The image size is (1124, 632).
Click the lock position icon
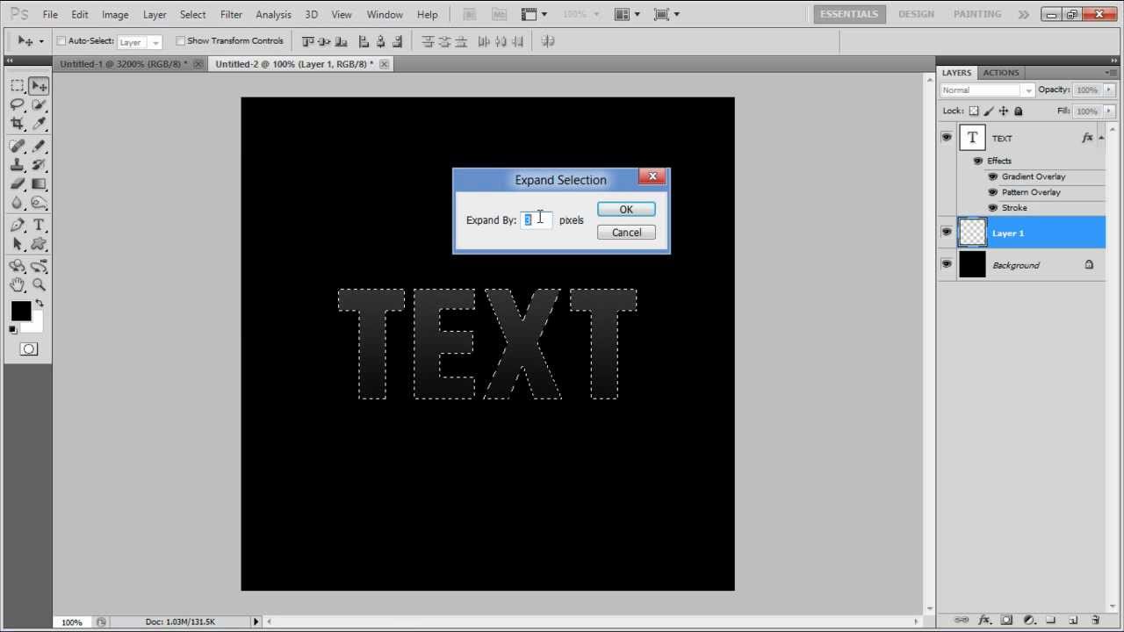point(1004,111)
